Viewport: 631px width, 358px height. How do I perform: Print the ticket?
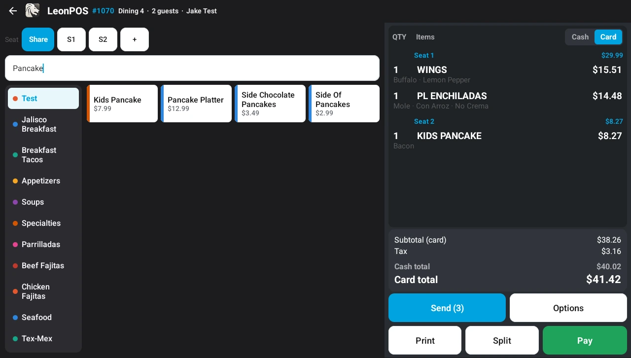tap(425, 340)
